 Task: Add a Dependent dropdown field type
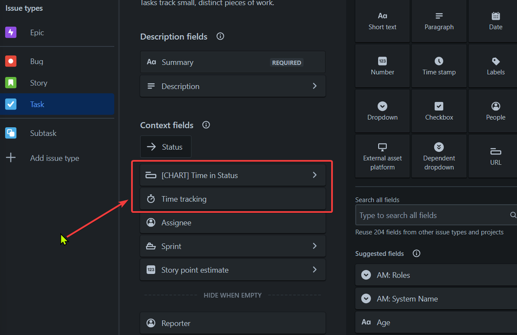click(439, 156)
